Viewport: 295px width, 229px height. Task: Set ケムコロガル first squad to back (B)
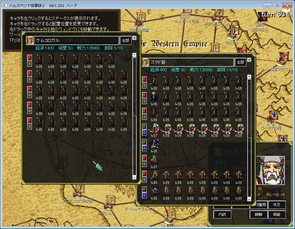(x=30, y=64)
